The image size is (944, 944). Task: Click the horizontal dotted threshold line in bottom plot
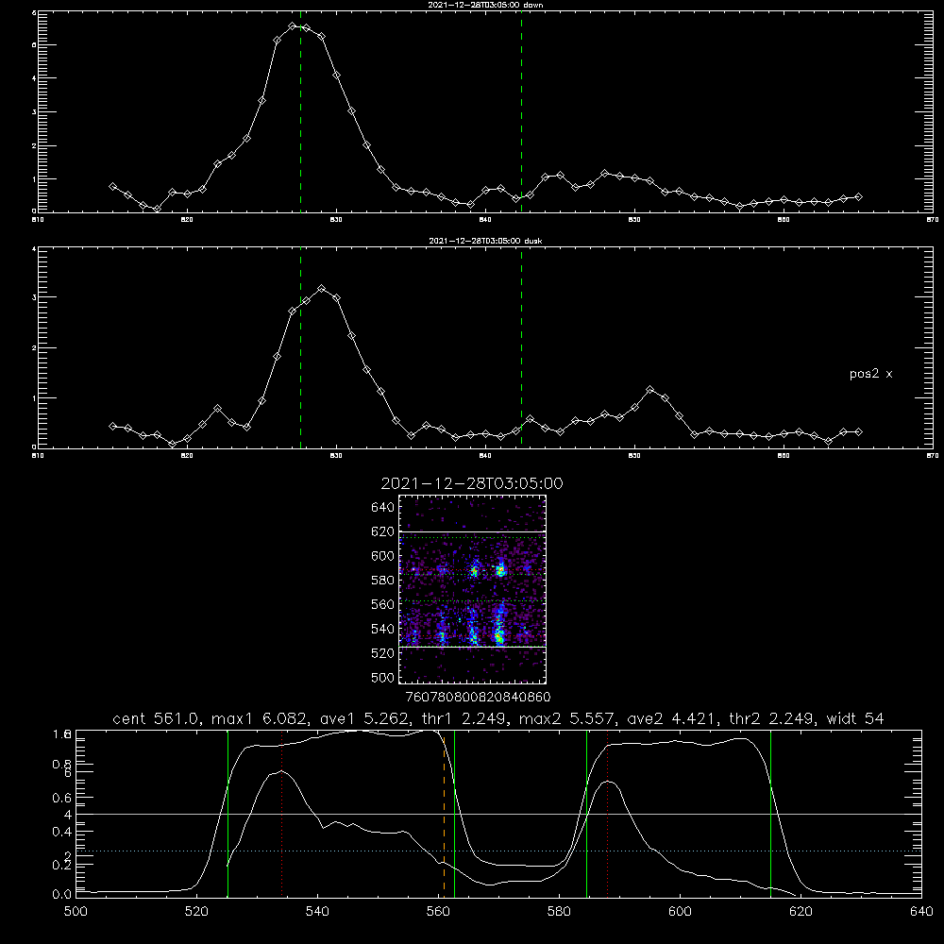tap(498, 851)
